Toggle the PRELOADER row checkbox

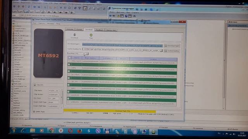point(69,61)
